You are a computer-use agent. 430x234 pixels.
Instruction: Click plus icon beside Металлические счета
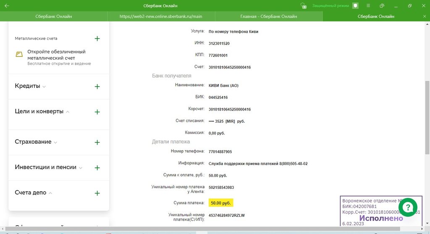97,39
